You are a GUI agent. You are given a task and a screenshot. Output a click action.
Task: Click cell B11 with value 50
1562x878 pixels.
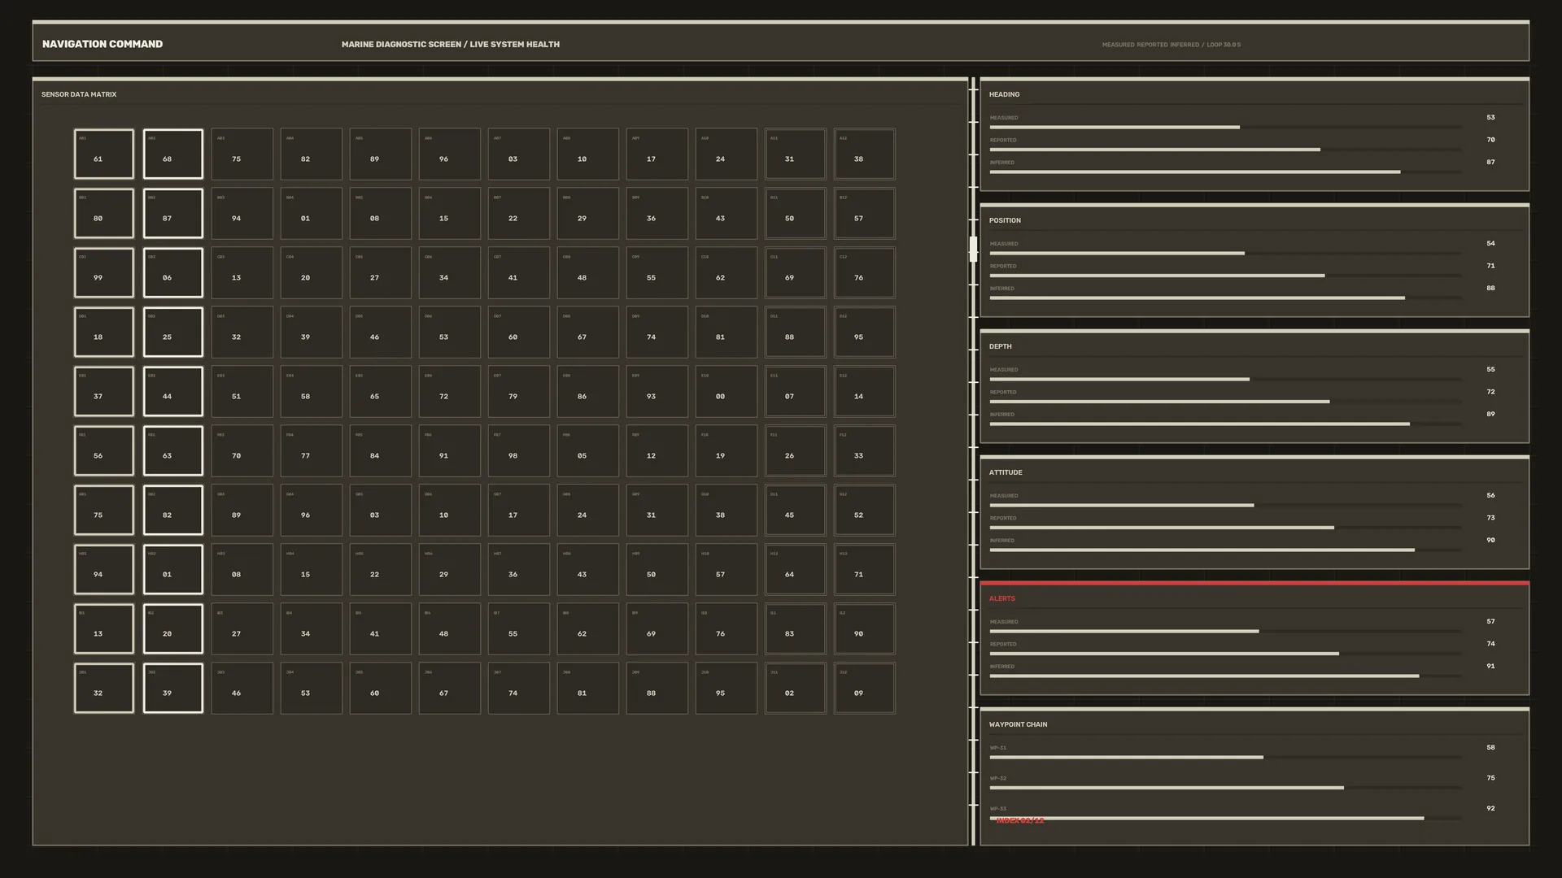795,213
